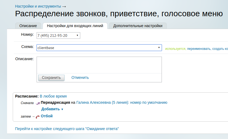
Task: Open the В любое время schedule link
Action: coord(53,96)
